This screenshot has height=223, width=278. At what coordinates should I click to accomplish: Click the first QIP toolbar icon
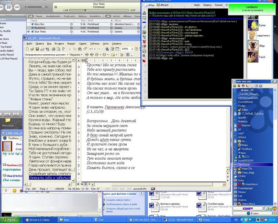(x=235, y=86)
